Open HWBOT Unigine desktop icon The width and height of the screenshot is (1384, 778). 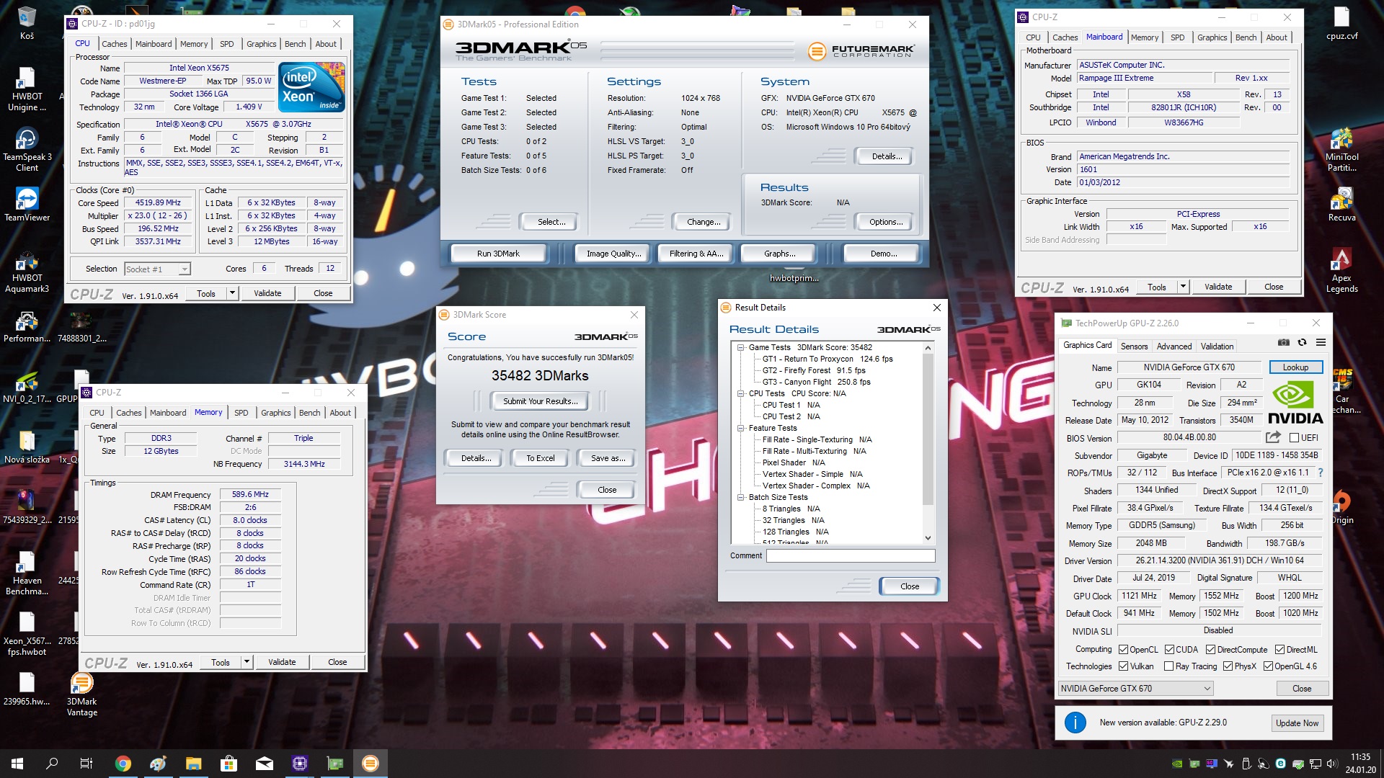(27, 89)
